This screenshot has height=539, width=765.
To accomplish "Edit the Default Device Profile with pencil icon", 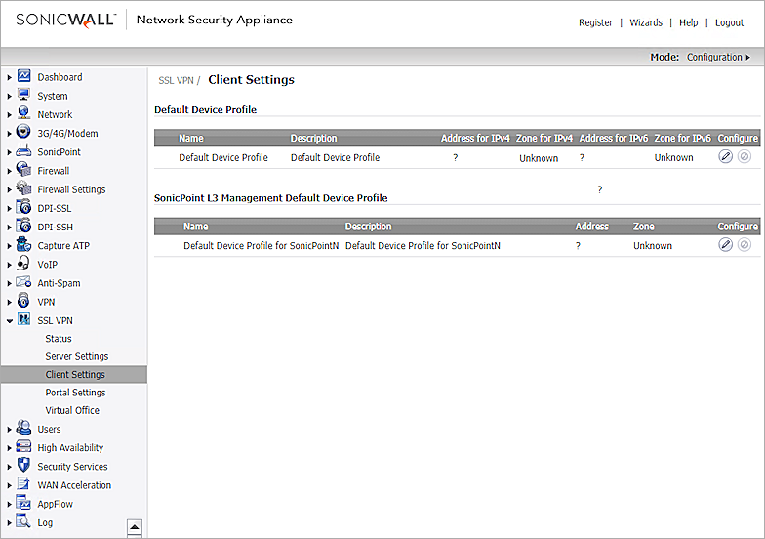I will pyautogui.click(x=725, y=157).
